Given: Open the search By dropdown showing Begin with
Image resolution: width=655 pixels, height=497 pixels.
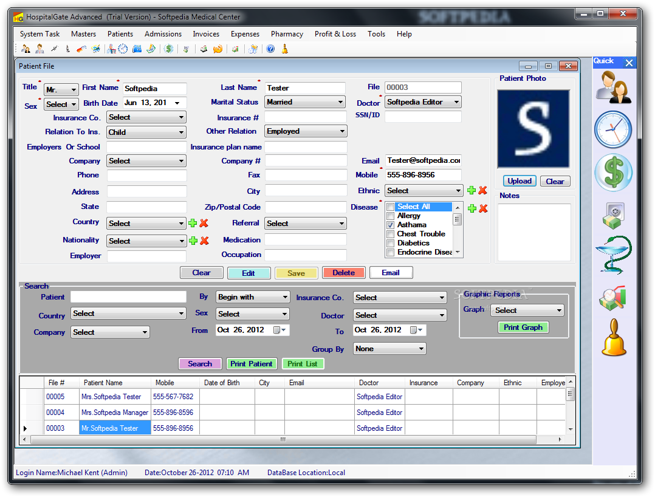Looking at the screenshot, I should pos(253,297).
